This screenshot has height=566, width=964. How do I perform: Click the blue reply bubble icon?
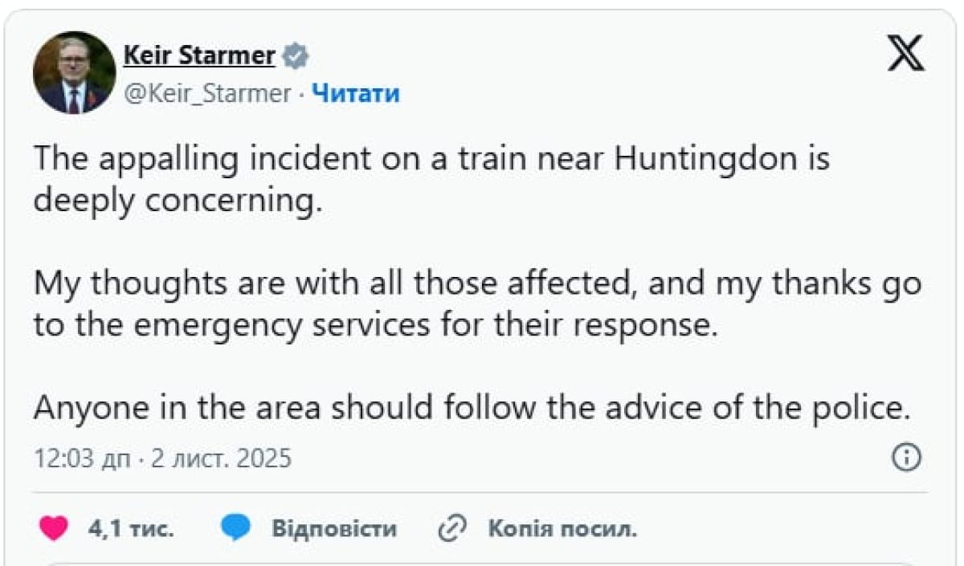[235, 528]
